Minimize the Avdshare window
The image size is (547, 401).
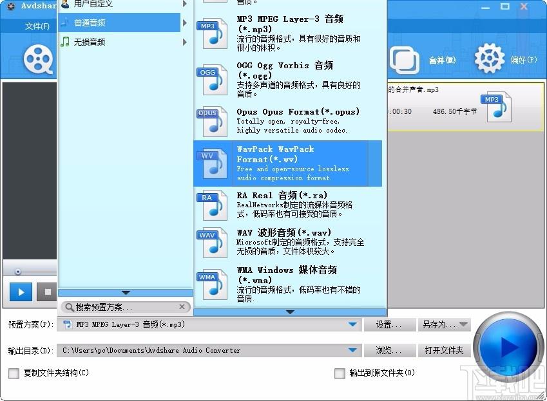pos(486,6)
